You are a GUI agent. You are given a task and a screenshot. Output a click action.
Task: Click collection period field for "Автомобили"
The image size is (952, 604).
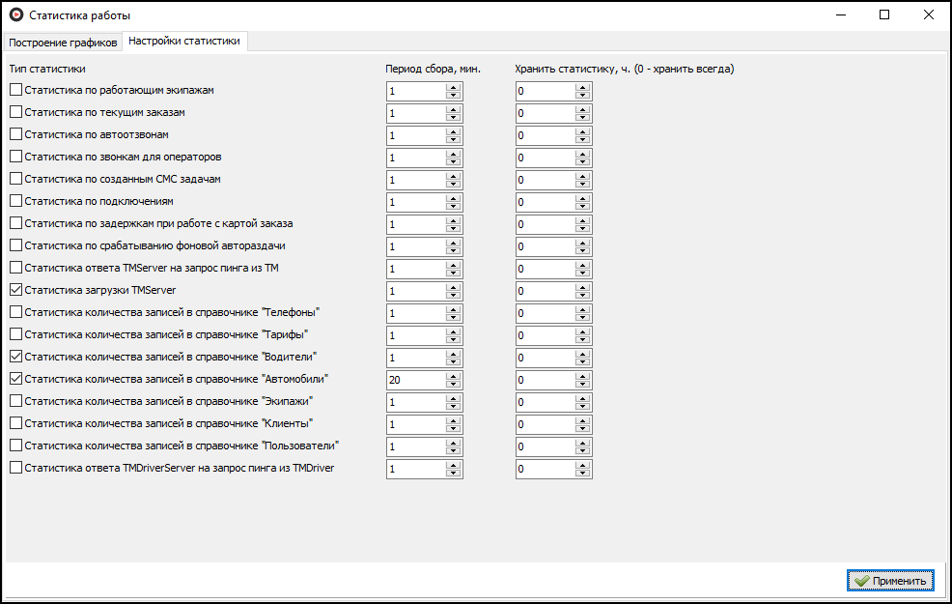pyautogui.click(x=415, y=380)
